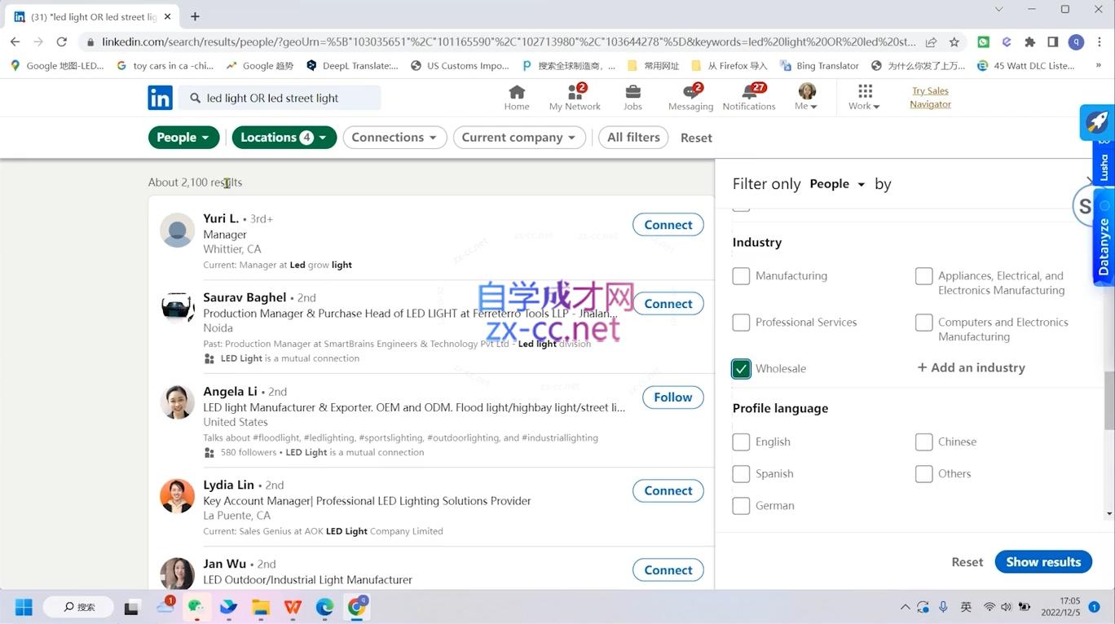Image resolution: width=1115 pixels, height=624 pixels.
Task: Click inside the LinkedIn search field
Action: click(285, 96)
